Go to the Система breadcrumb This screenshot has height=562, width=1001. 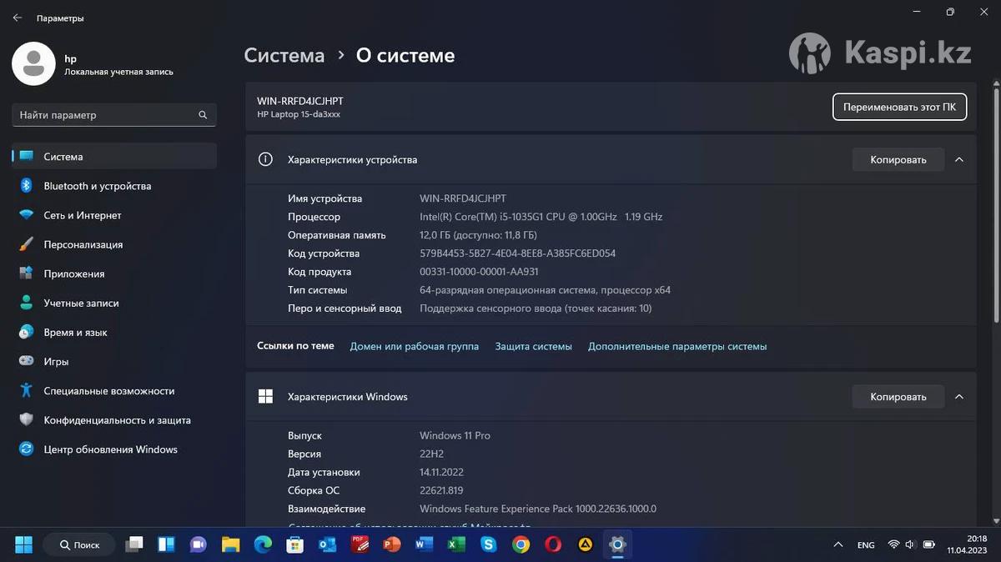[x=284, y=56]
